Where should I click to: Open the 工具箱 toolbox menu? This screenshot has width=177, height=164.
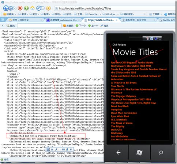156,14
